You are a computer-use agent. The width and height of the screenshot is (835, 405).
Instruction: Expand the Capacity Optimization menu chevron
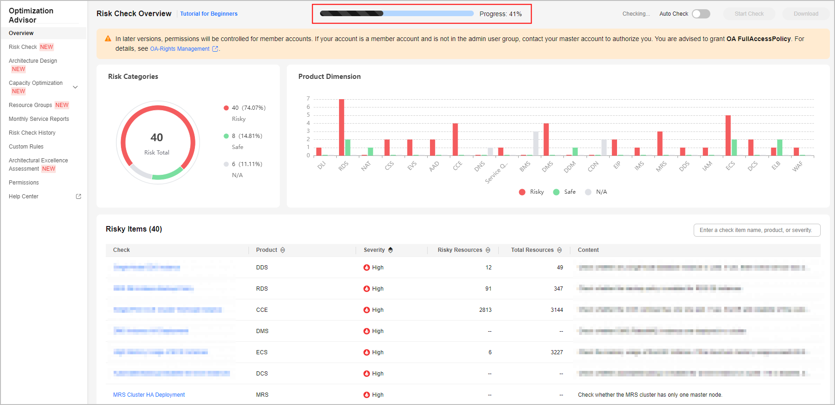[75, 87]
